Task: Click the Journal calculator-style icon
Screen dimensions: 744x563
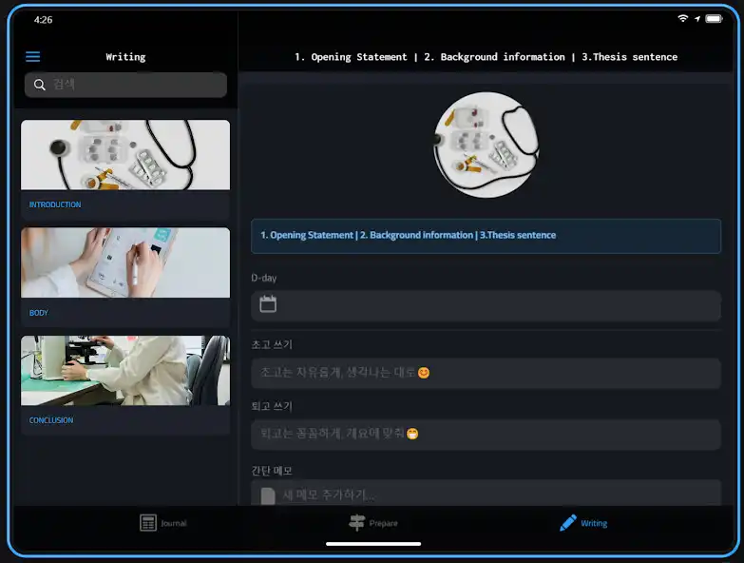Action: (x=148, y=523)
